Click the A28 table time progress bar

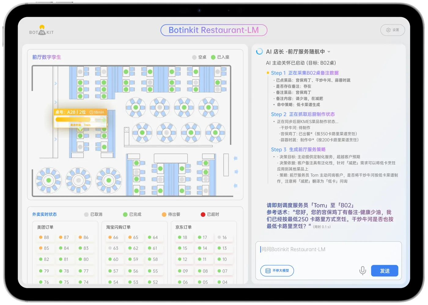80,119
